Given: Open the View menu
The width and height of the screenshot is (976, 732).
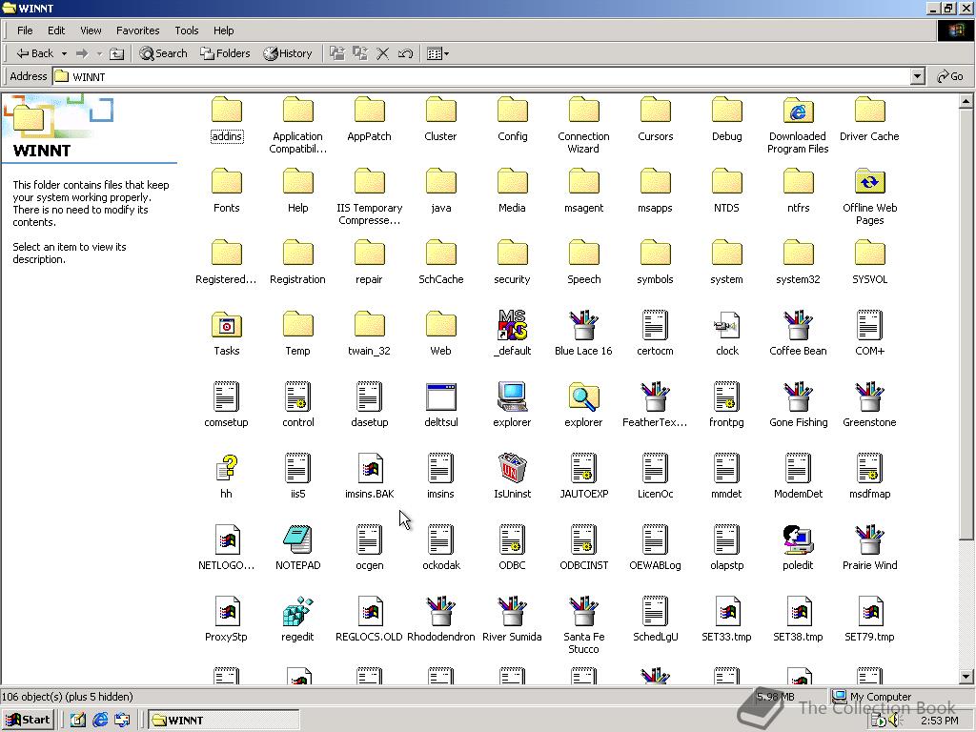Looking at the screenshot, I should point(91,30).
